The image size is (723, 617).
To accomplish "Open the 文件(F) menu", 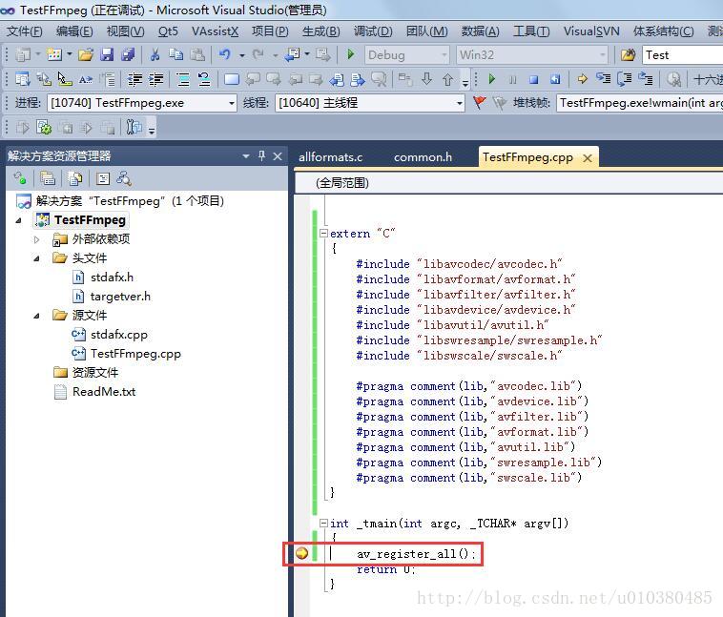I will click(x=25, y=31).
